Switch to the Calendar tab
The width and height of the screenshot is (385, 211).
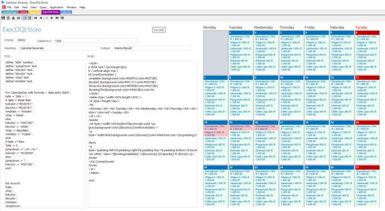[66, 12]
